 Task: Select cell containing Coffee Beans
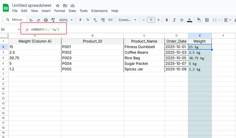coord(144,52)
